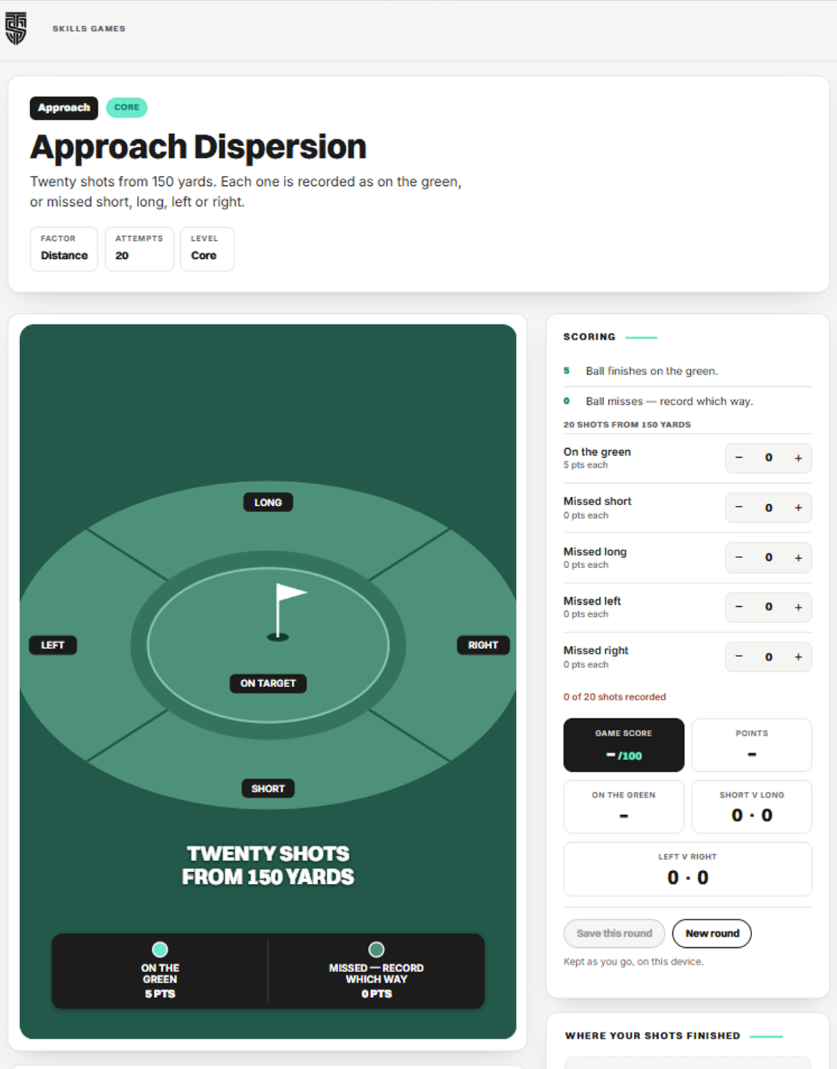
Task: Click the Factor Distance info box
Action: pyautogui.click(x=64, y=248)
